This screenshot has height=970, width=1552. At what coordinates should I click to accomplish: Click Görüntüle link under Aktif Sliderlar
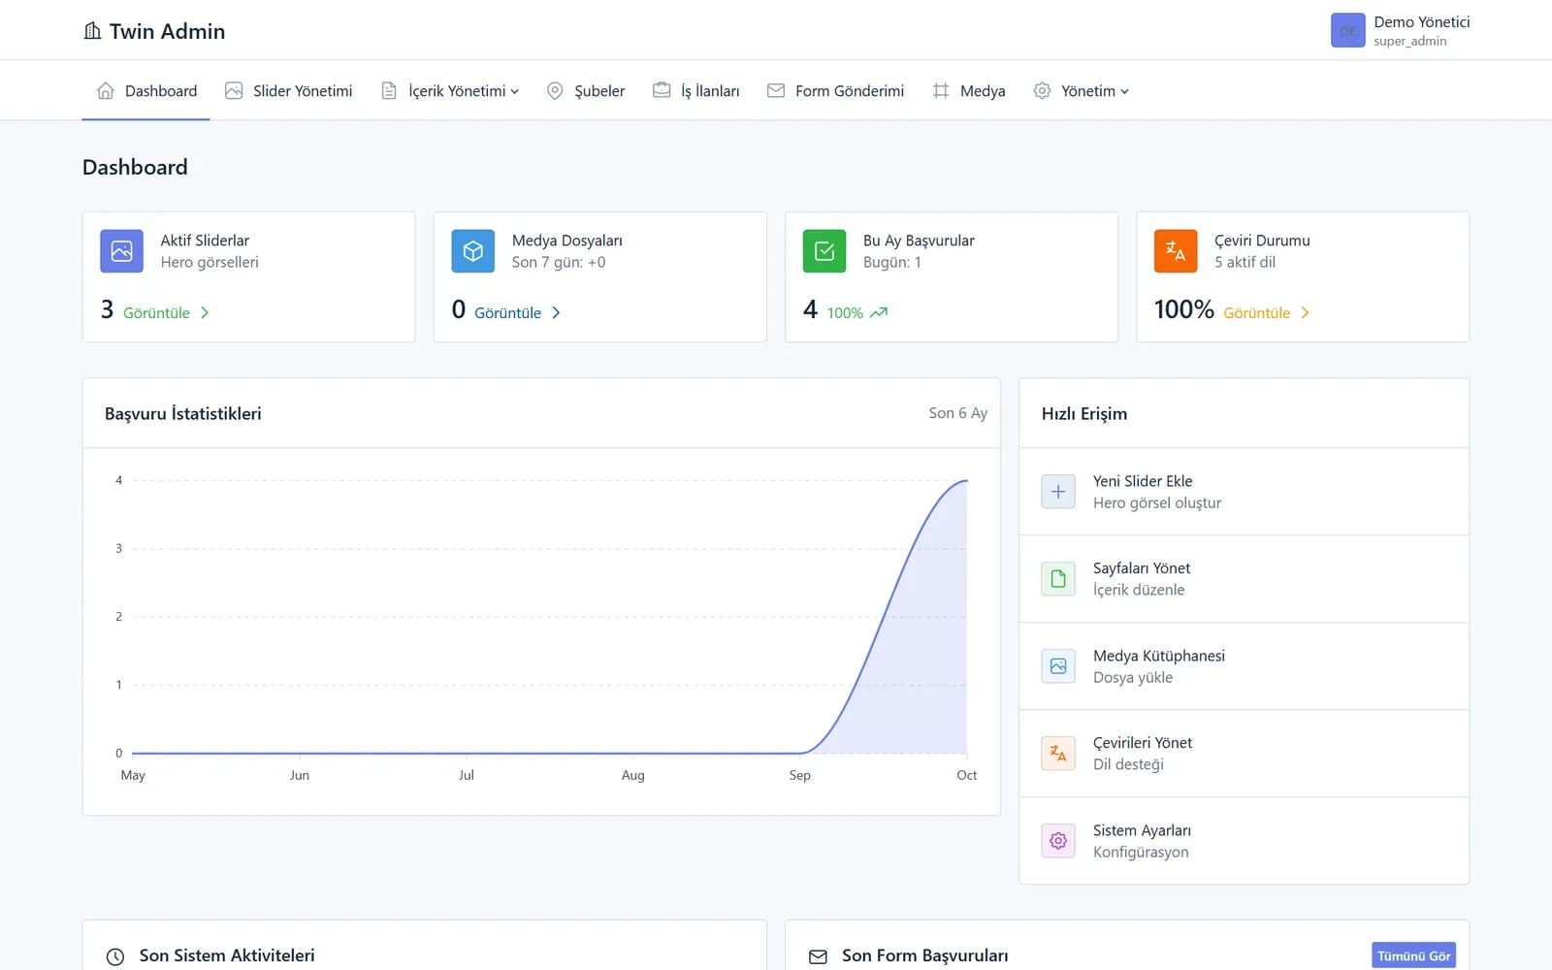(x=156, y=312)
